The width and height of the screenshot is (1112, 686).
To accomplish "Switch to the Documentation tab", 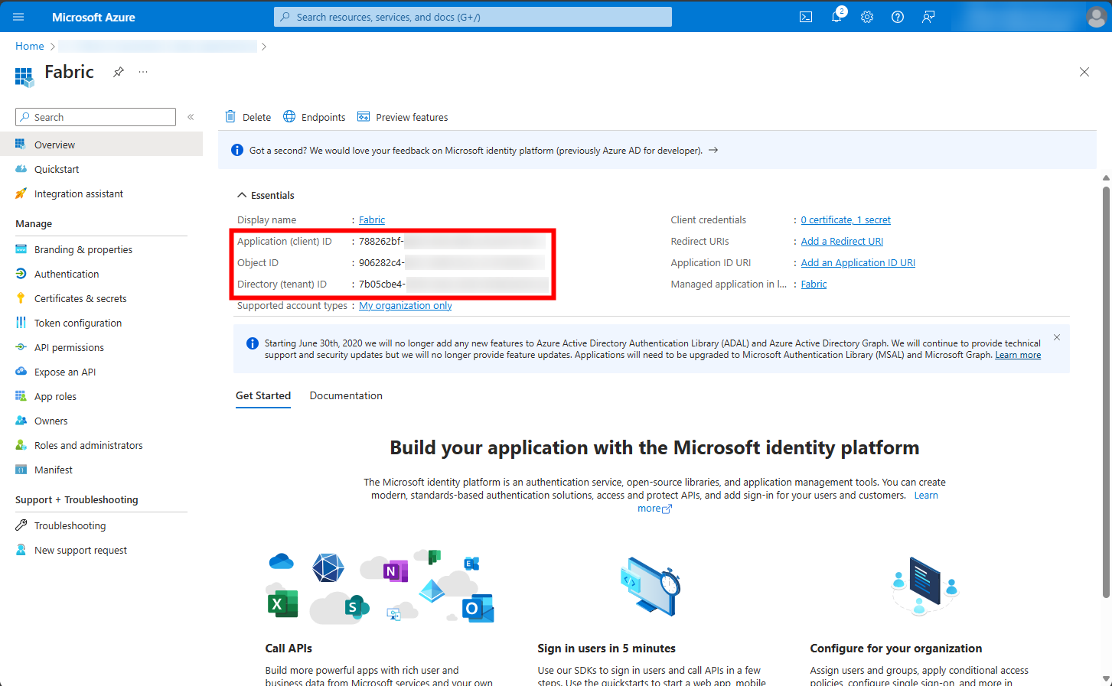I will [x=346, y=395].
